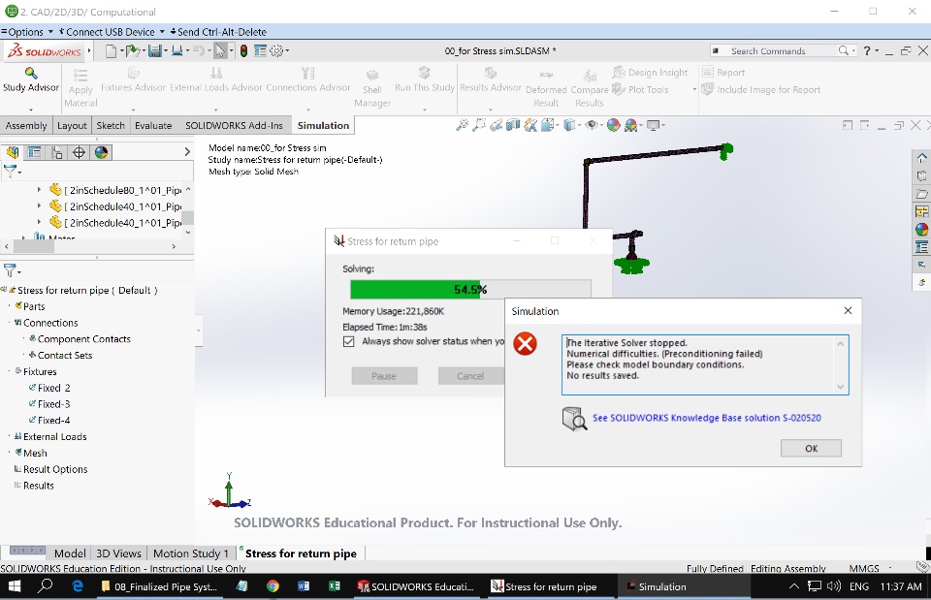The width and height of the screenshot is (931, 600).
Task: Click the Zoom to Fit icon
Action: [x=462, y=125]
